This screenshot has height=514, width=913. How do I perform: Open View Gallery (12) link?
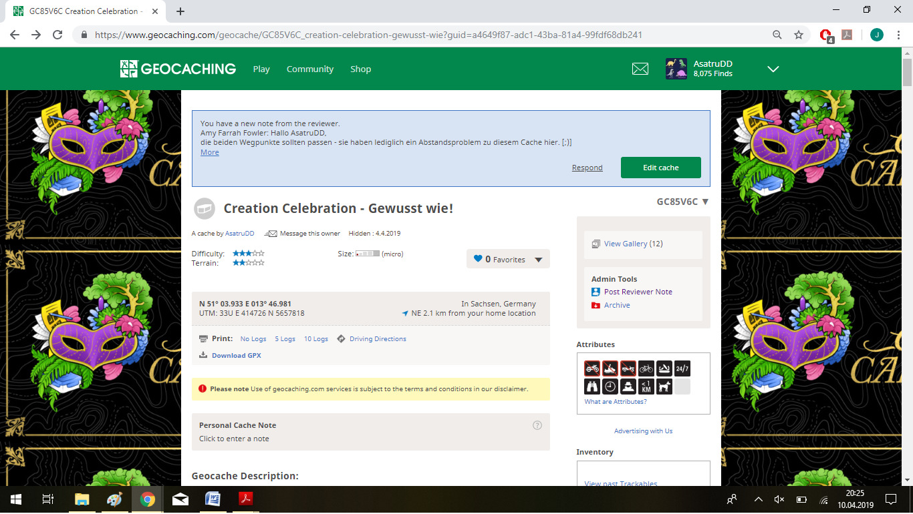tap(634, 244)
